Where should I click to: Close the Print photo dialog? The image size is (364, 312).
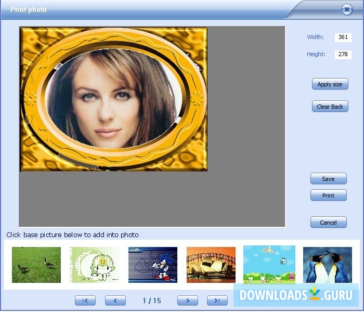pyautogui.click(x=347, y=9)
